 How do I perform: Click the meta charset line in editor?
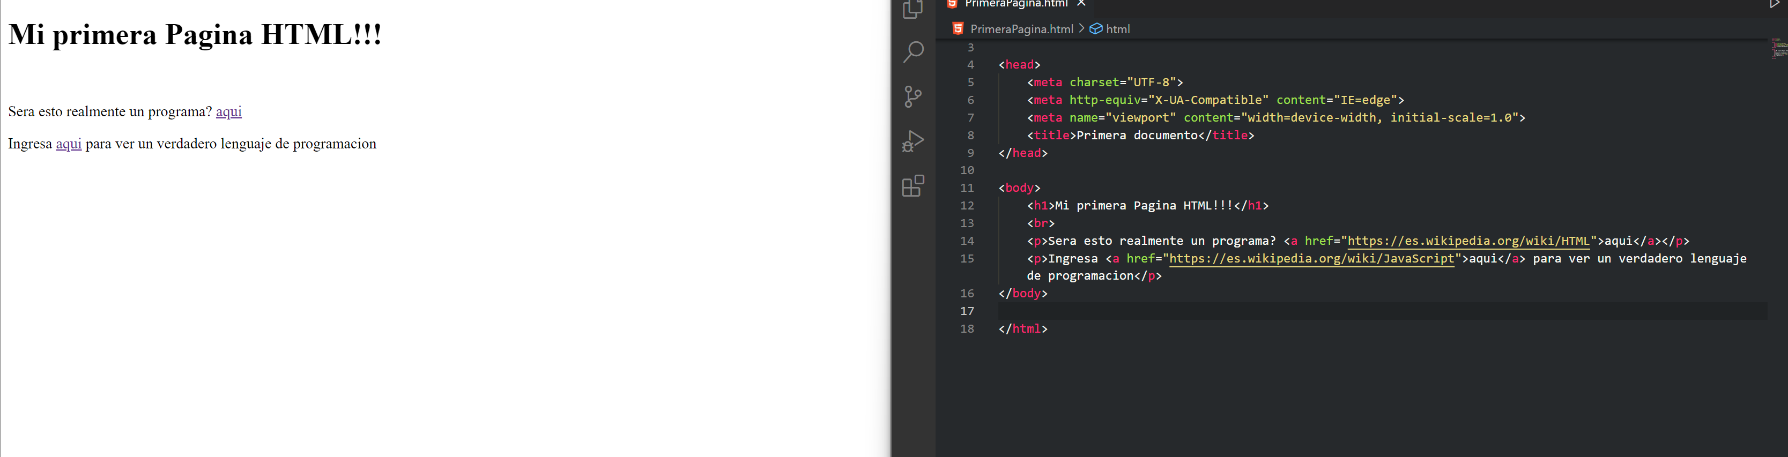tap(1105, 83)
